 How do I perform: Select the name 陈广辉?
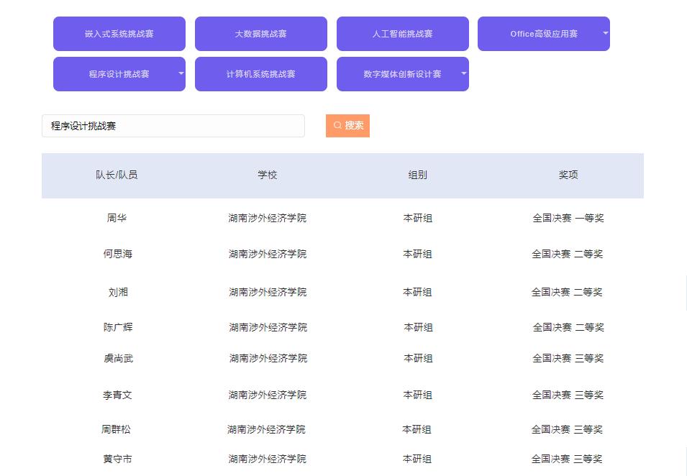click(118, 327)
